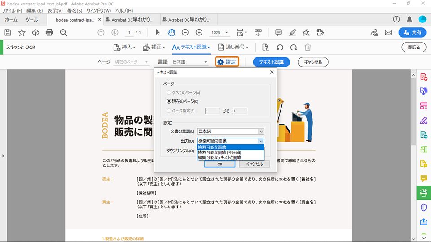
Task: Choose 検索可能な画像 output option
Action: [x=230, y=147]
